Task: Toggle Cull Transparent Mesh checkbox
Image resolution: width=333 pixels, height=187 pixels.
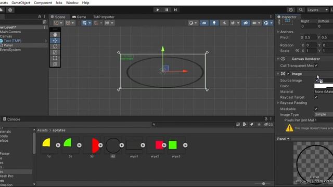Action: 316,65
